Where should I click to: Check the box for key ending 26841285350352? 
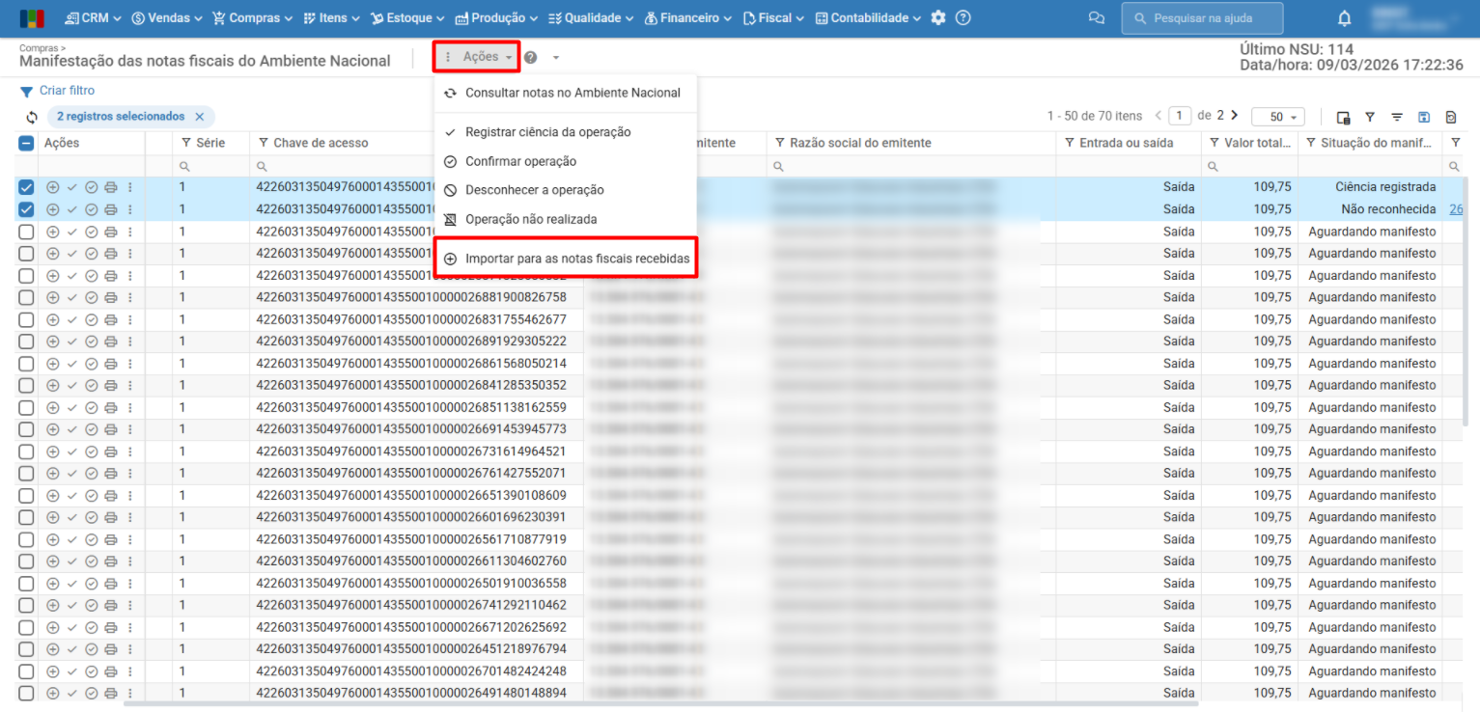pyautogui.click(x=26, y=385)
